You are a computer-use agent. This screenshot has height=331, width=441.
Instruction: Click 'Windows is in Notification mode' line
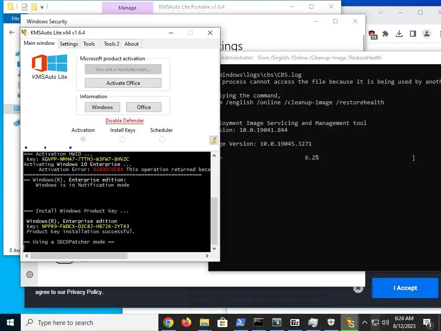click(x=82, y=185)
